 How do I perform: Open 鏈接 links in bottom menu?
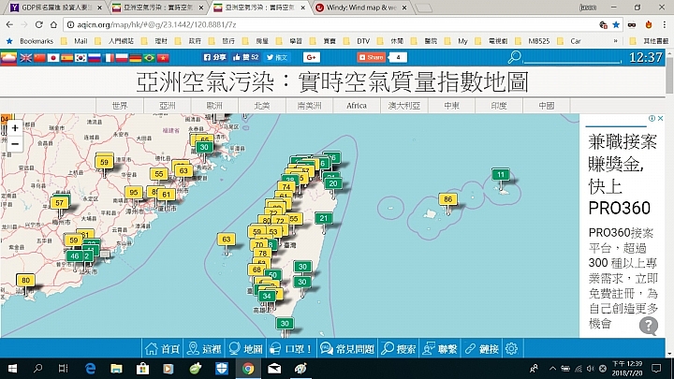(481, 348)
